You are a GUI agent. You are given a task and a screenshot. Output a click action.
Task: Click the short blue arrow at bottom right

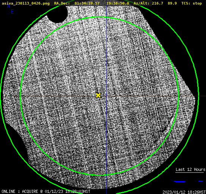201,181
